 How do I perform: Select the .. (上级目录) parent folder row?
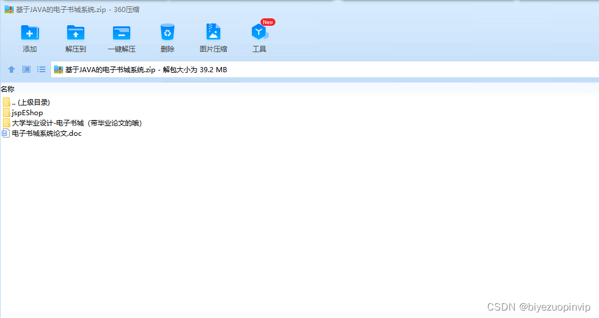pos(26,102)
